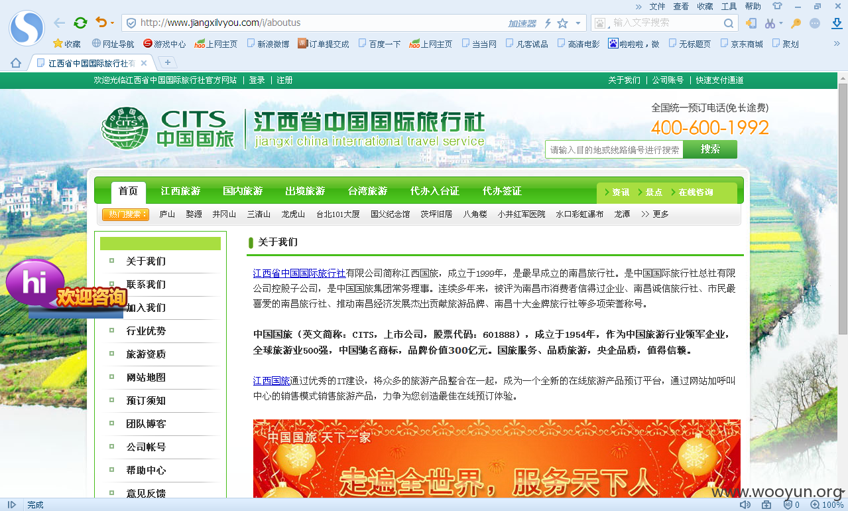
Task: Select the 江西旅游 navigation tab
Action: tap(180, 191)
